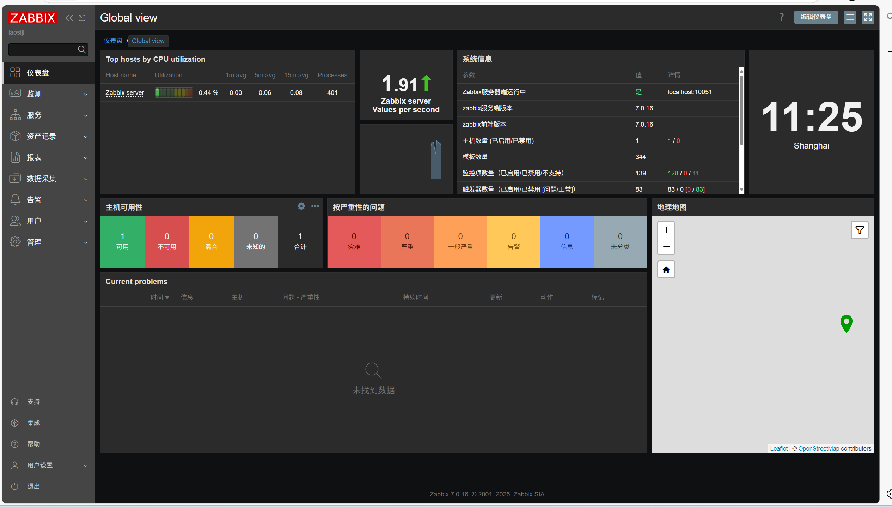892x507 pixels.
Task: Click the 灾难 severity tile
Action: (354, 242)
